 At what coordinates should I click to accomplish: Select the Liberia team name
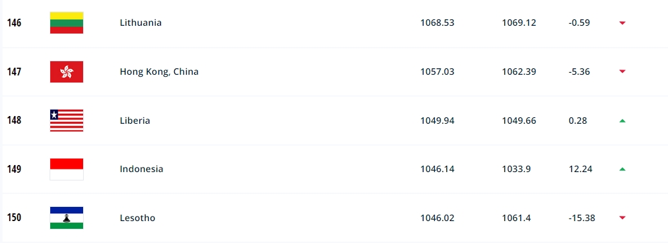(135, 121)
